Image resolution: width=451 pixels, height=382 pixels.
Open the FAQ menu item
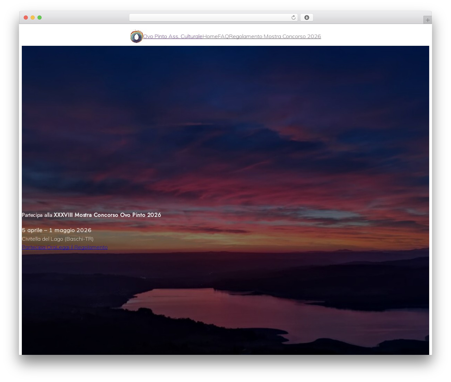pos(223,36)
